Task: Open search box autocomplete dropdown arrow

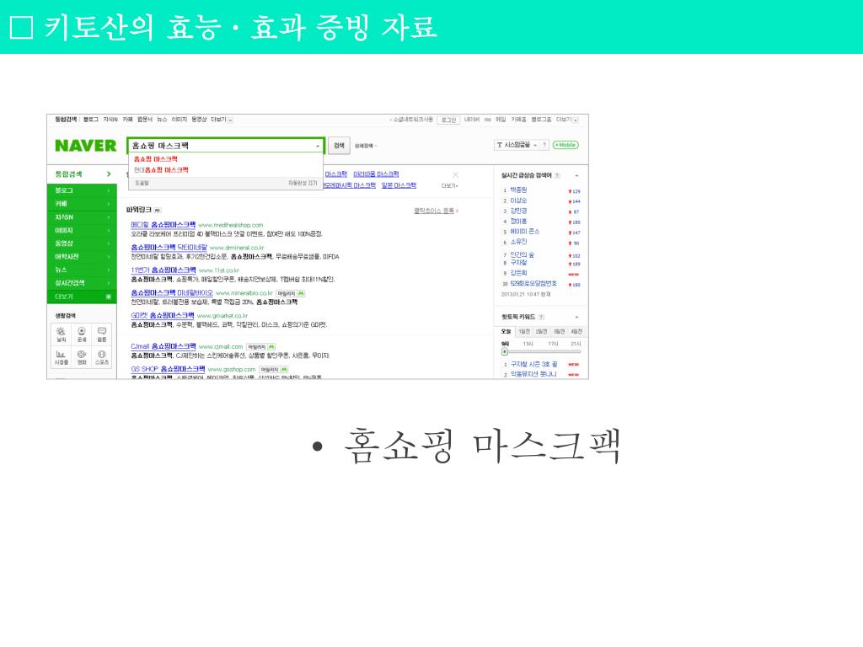Action: [x=318, y=146]
